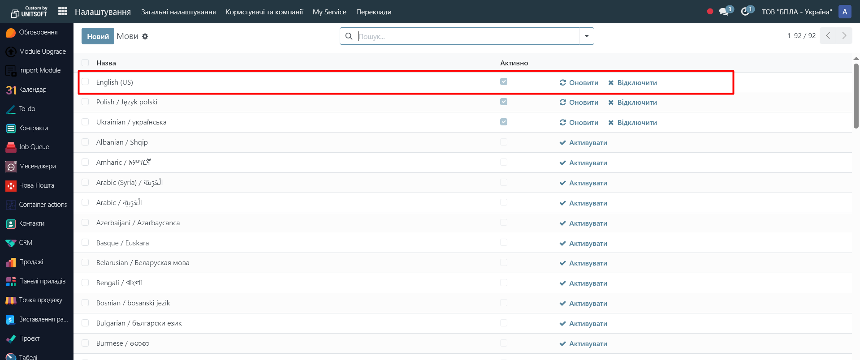Open the Загальні налаштування menu
The height and width of the screenshot is (360, 860).
(x=178, y=12)
